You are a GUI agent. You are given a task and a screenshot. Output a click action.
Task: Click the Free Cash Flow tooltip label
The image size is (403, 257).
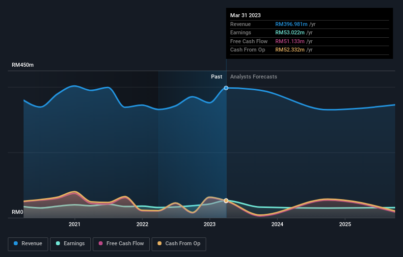[249, 41]
